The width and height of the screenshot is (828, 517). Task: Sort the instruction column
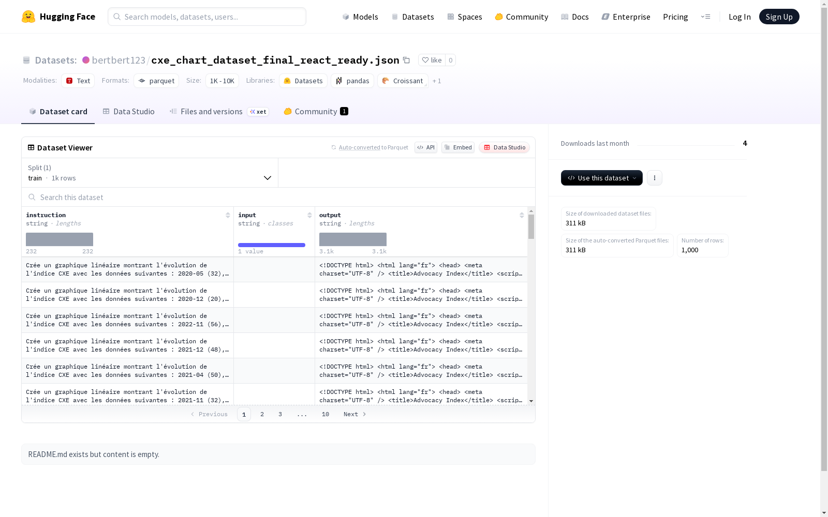(228, 215)
